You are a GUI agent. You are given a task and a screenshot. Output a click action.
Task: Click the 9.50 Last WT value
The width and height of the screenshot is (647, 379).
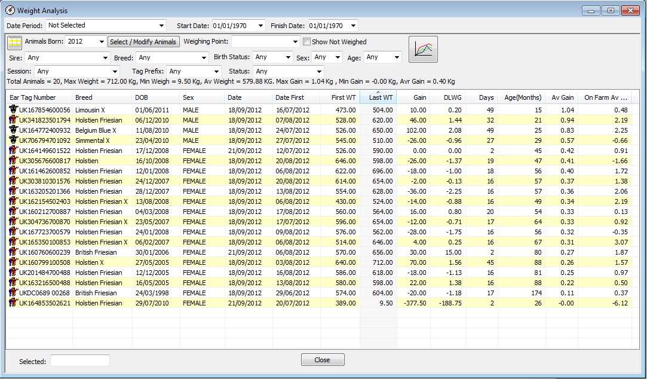(x=386, y=302)
